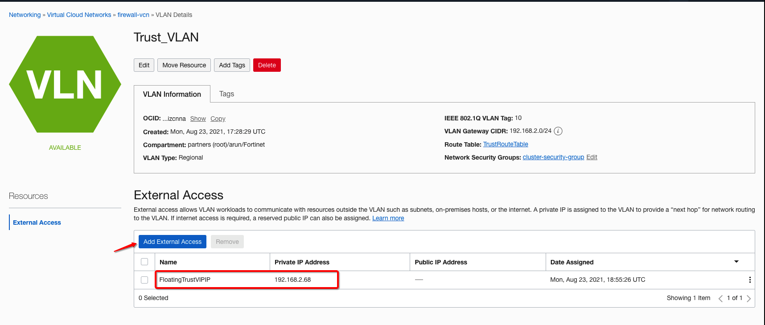Image resolution: width=765 pixels, height=325 pixels.
Task: Go to the previous page arrow
Action: tap(720, 298)
